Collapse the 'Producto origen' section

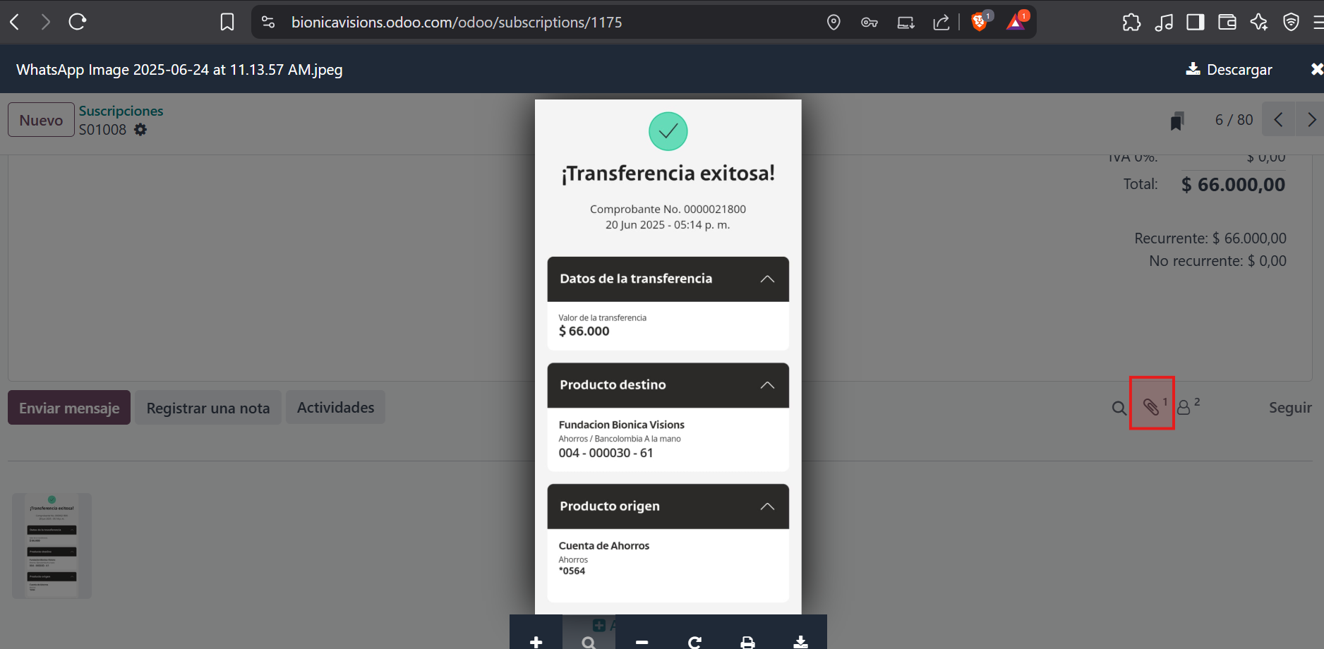coord(767,507)
